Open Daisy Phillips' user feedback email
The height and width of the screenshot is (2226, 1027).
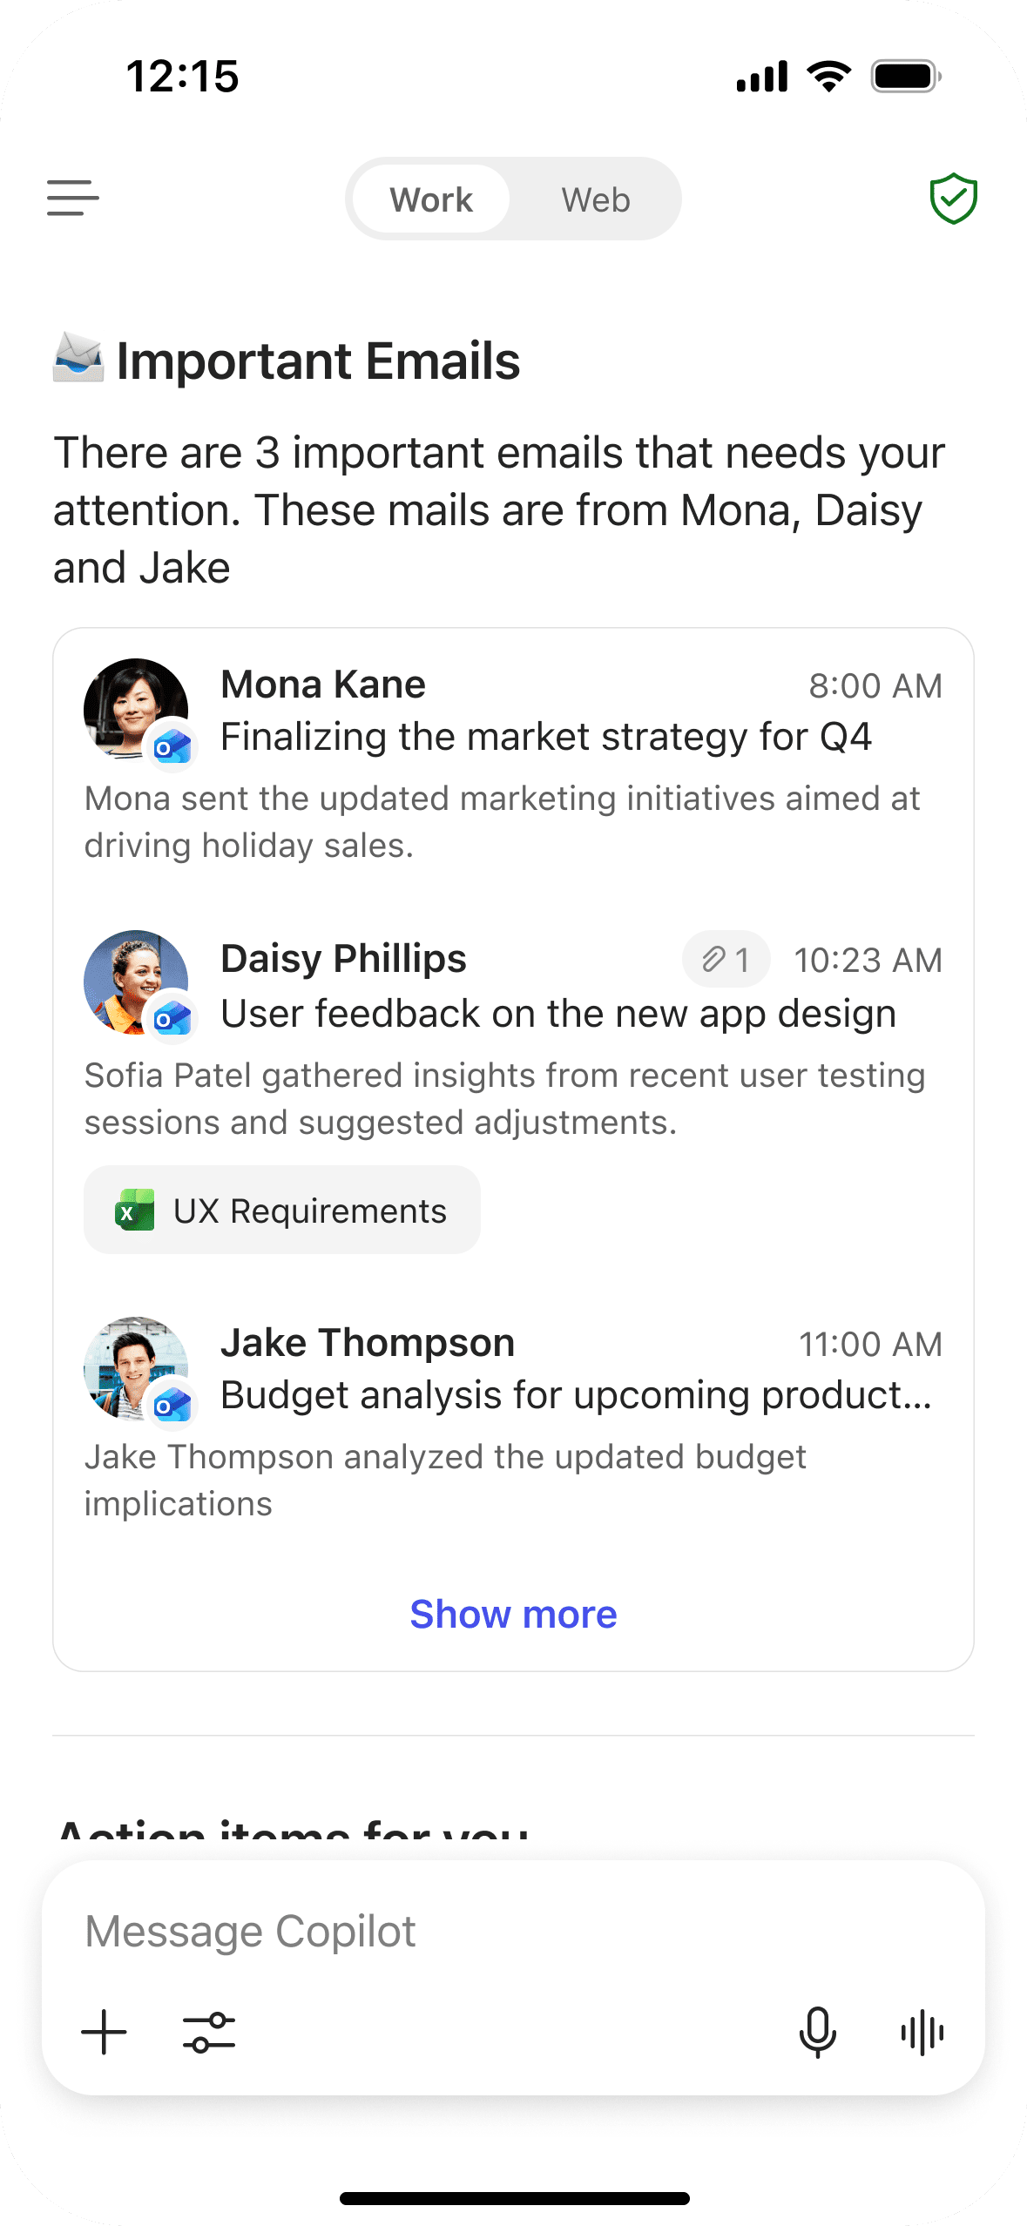[513, 1036]
